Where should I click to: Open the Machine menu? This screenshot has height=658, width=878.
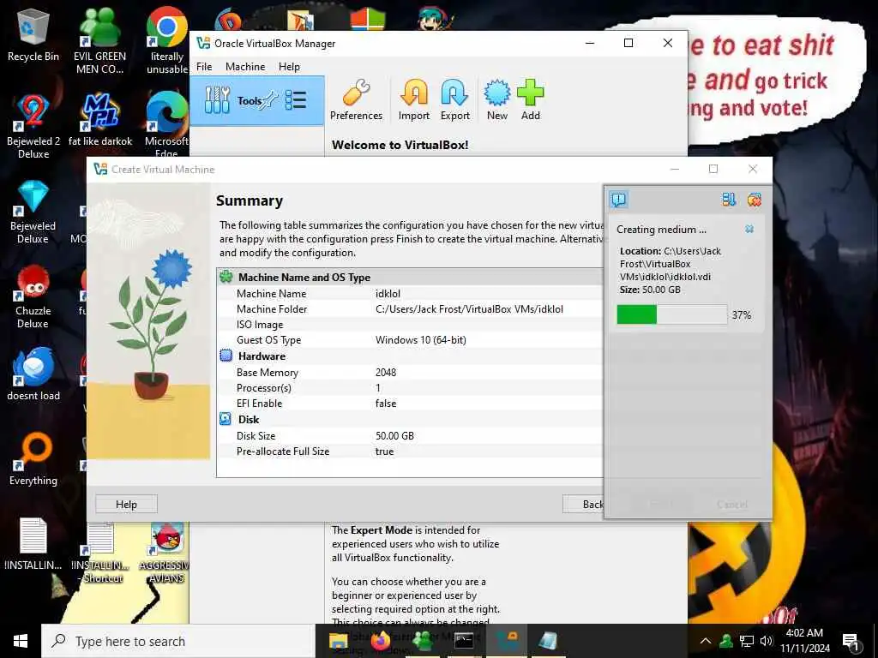point(245,67)
